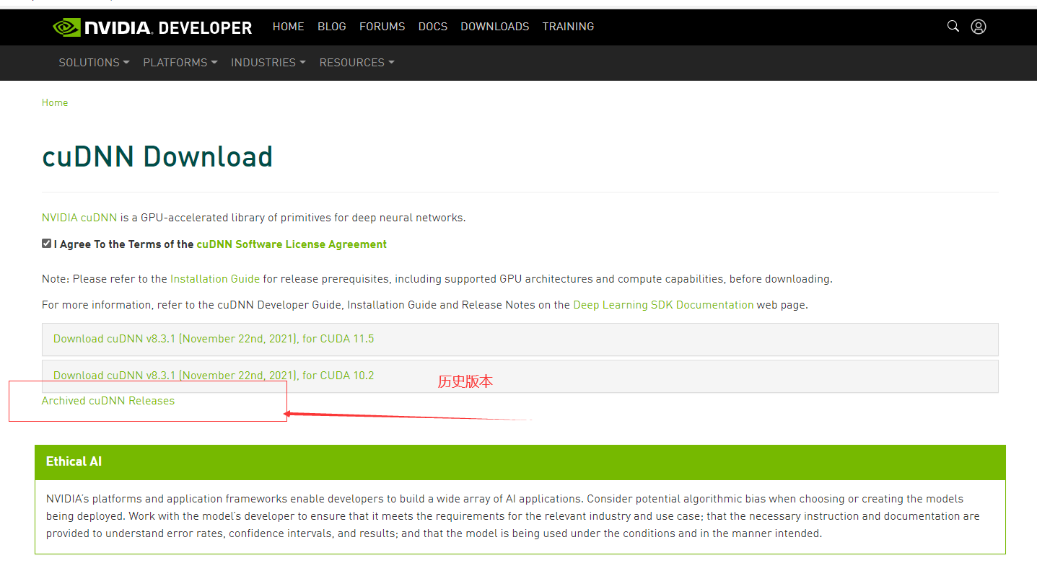Click the cuDNN Download page heading
Viewport: 1037px width, 576px height.
pyautogui.click(x=157, y=156)
